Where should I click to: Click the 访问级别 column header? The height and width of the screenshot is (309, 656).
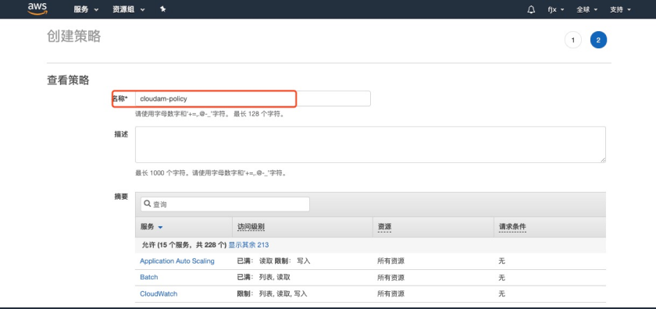(x=251, y=226)
